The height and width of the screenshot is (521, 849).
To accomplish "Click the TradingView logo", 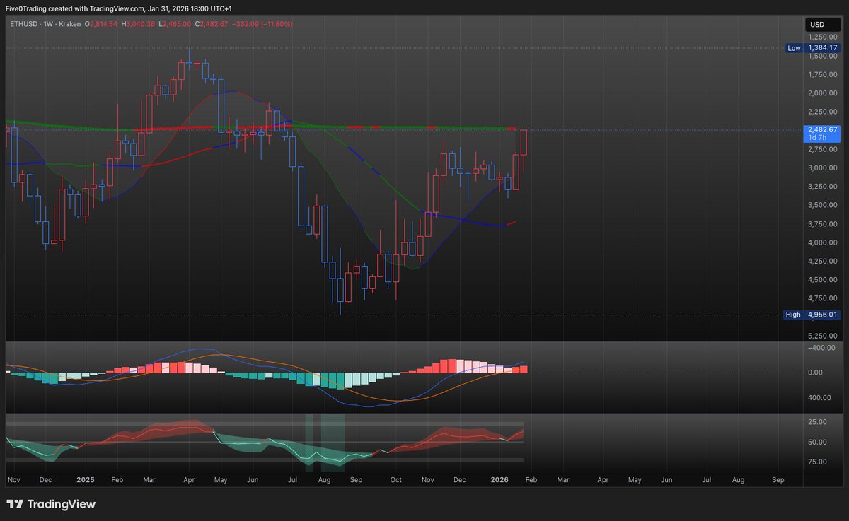I will point(51,505).
